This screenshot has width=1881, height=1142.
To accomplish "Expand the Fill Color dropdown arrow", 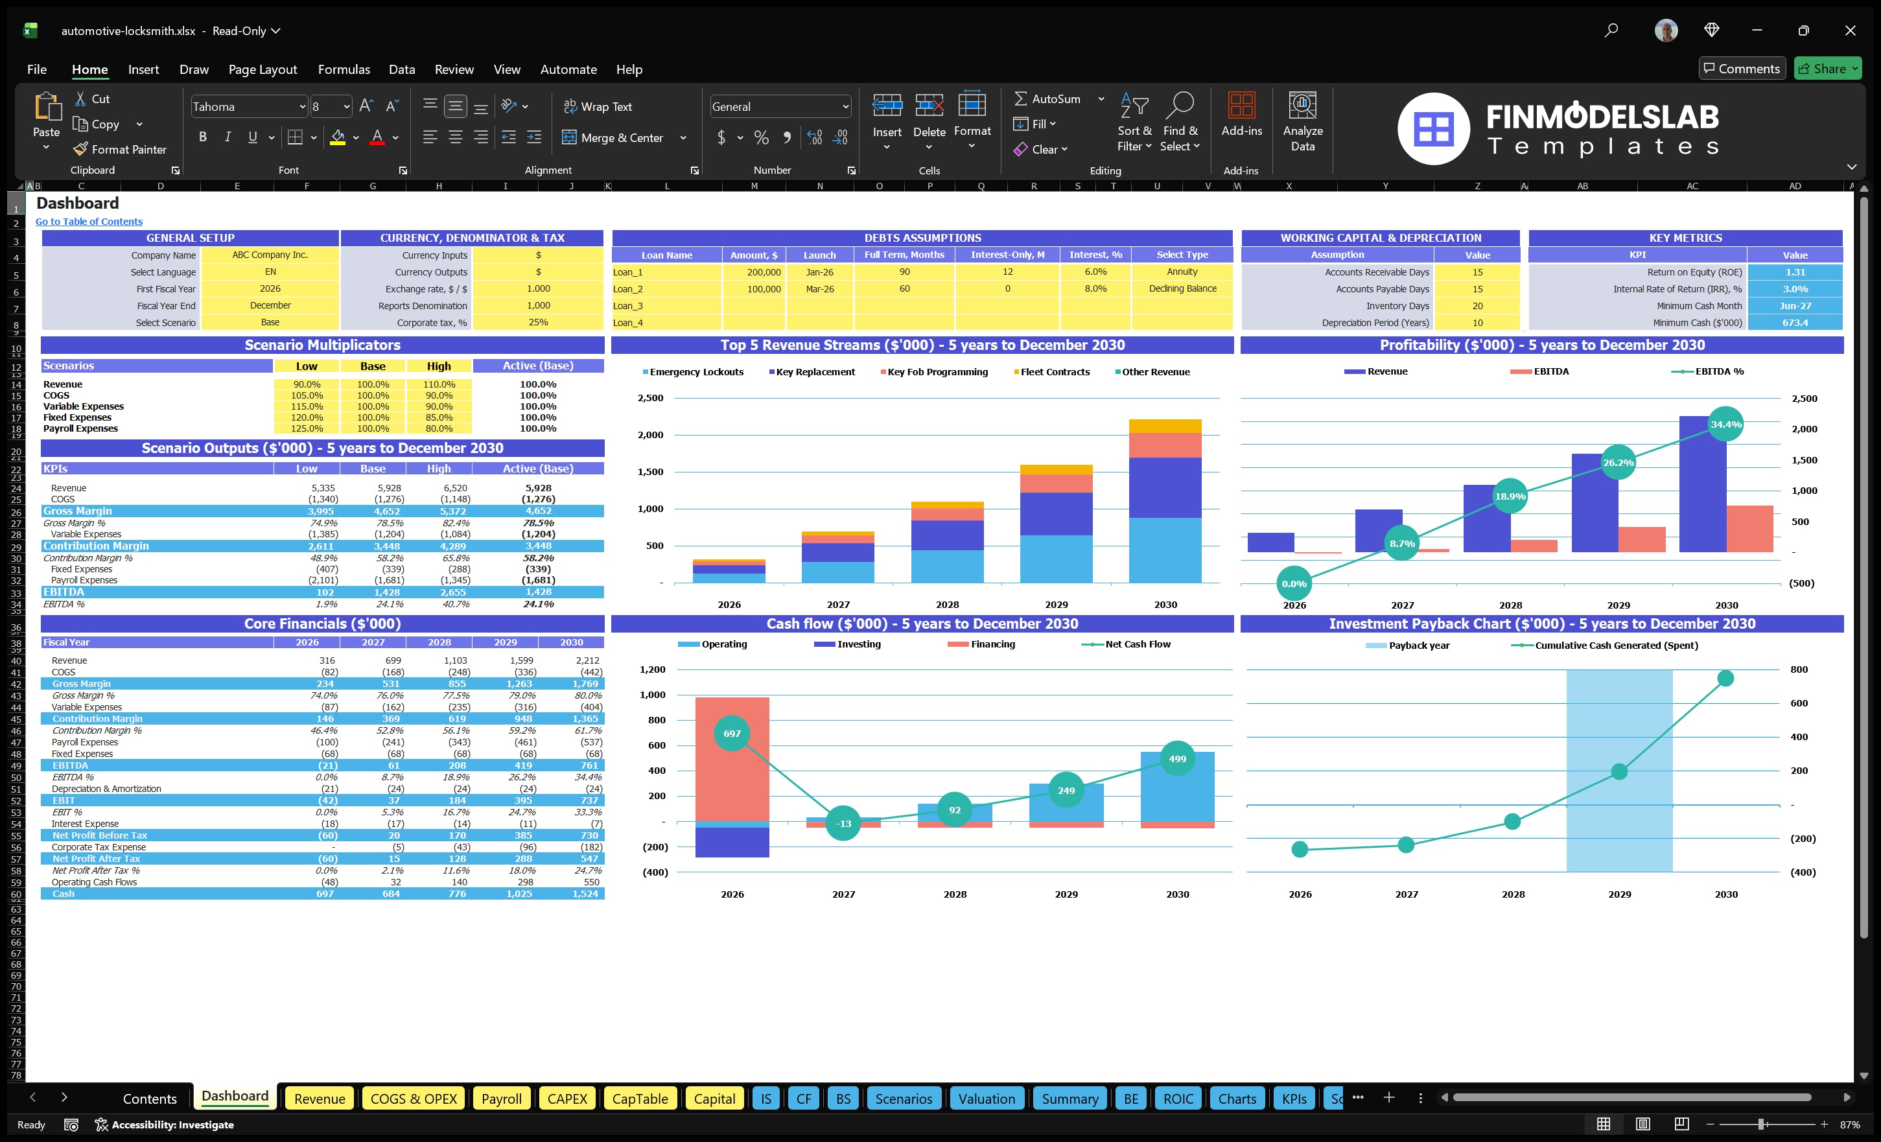I will click(356, 138).
